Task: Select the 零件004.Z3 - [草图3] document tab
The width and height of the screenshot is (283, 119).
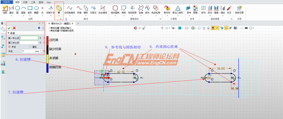Action: 61,24
